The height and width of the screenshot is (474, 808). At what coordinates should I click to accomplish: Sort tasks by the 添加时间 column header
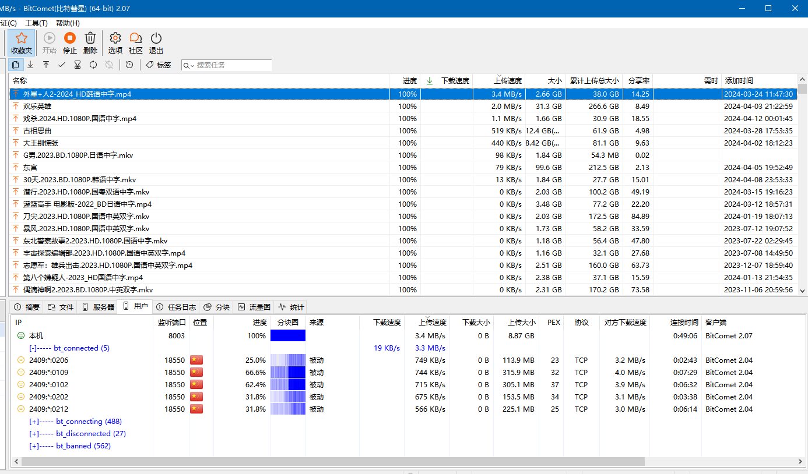[x=759, y=81]
